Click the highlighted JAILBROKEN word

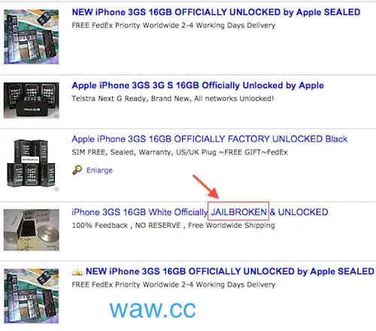[x=238, y=212]
